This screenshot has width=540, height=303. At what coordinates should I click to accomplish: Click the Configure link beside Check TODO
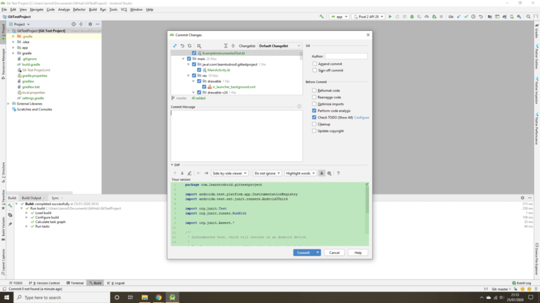pyautogui.click(x=361, y=118)
